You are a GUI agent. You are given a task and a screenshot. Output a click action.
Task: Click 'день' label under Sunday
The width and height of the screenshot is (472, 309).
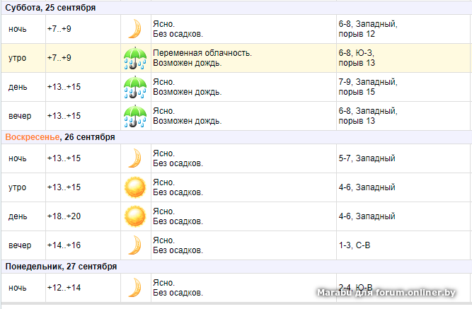[x=18, y=216]
